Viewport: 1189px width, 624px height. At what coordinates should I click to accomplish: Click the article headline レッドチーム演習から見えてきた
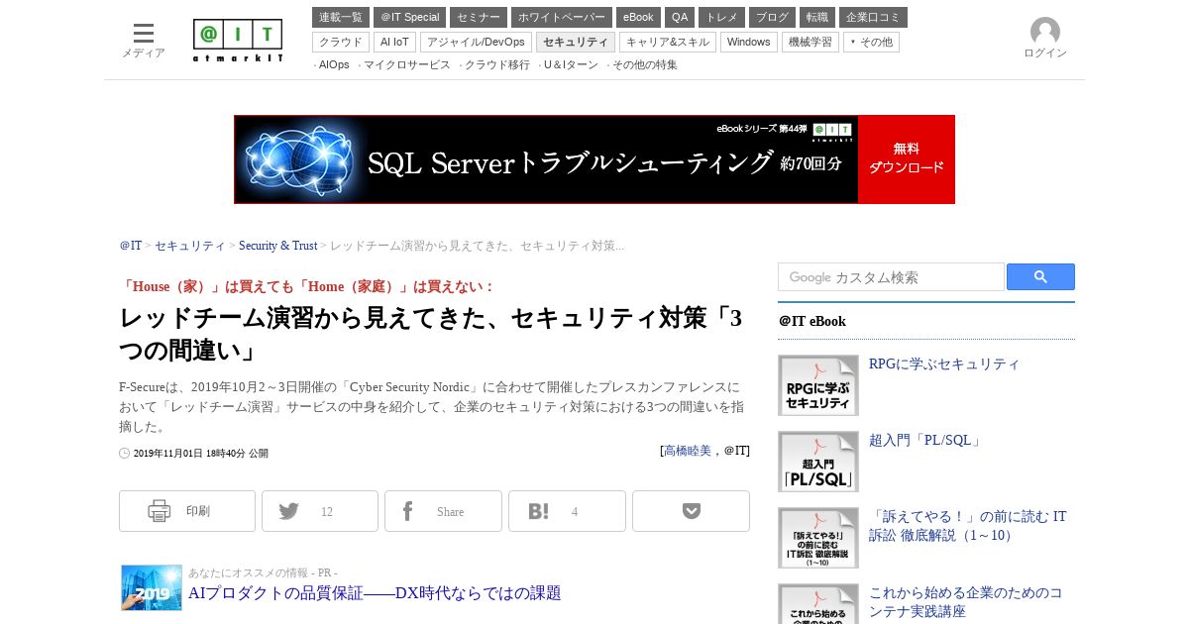coord(431,335)
